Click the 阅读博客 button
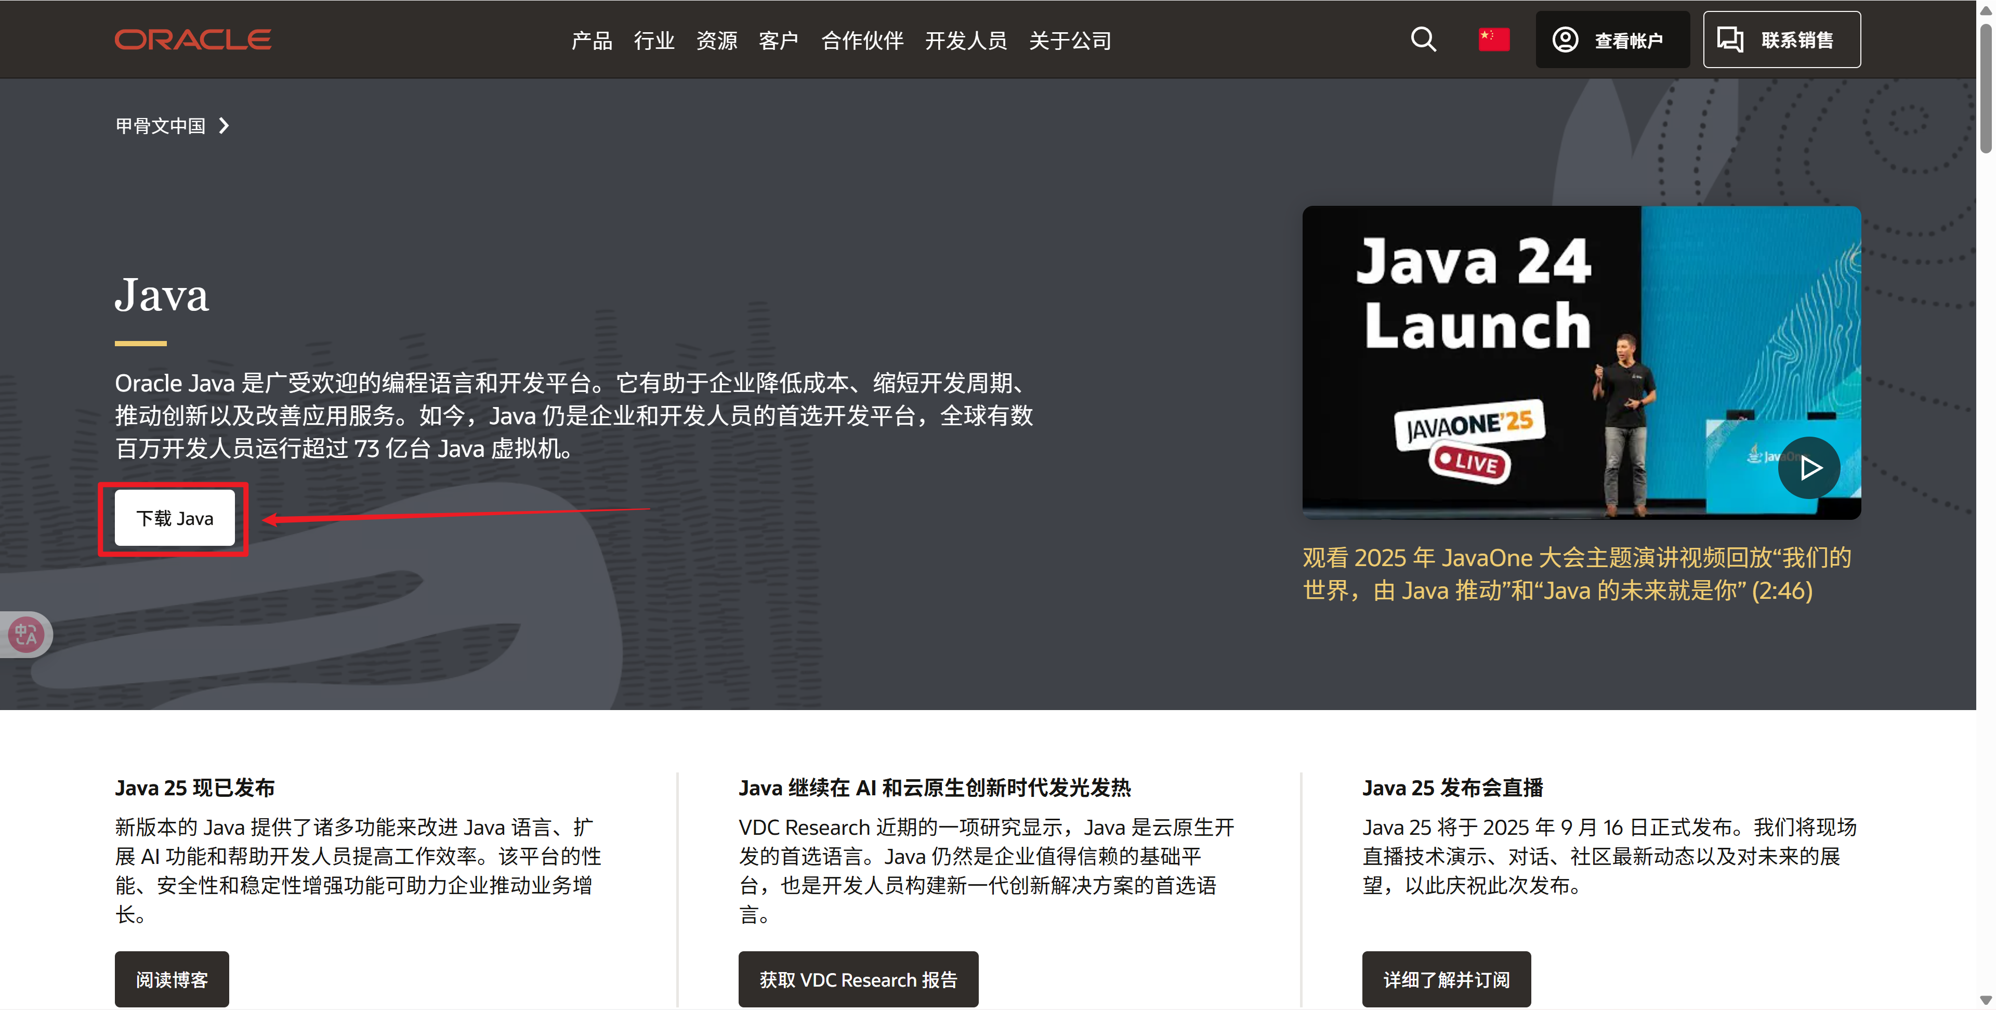 pos(172,979)
